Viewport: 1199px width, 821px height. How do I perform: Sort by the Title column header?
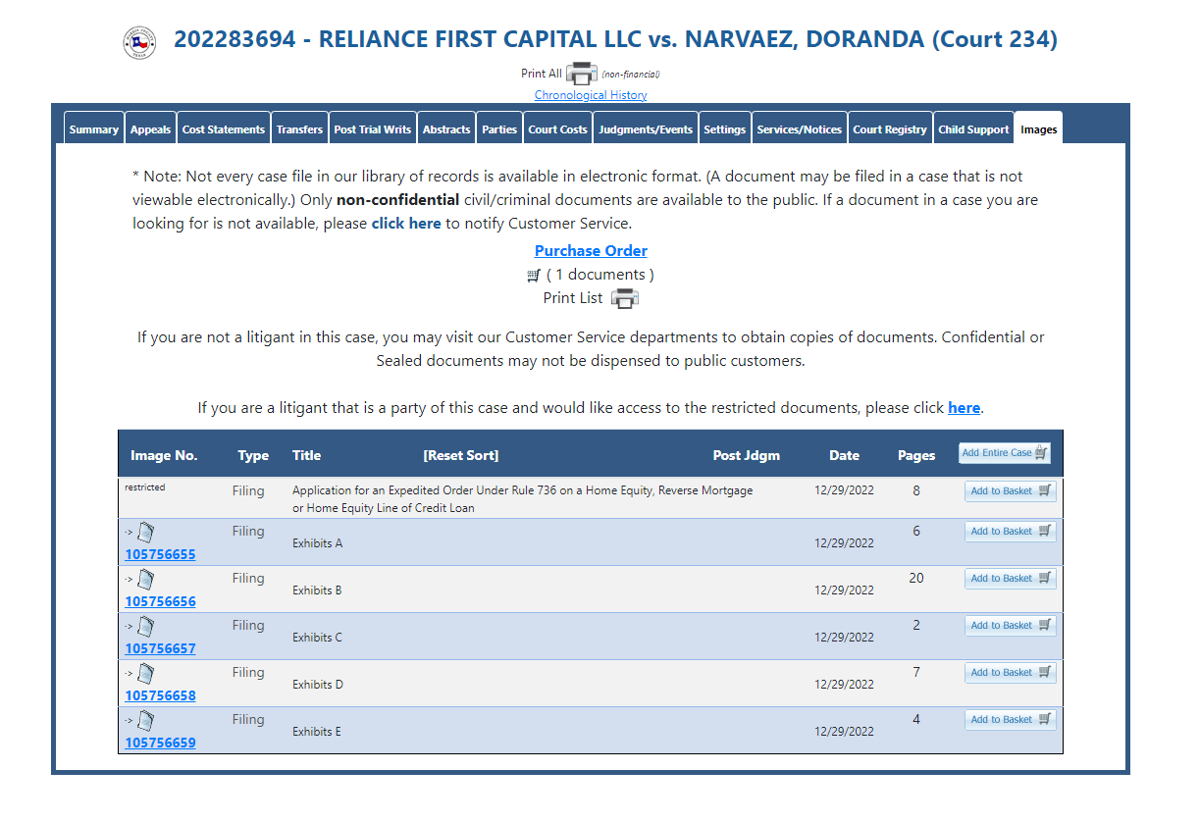[306, 455]
